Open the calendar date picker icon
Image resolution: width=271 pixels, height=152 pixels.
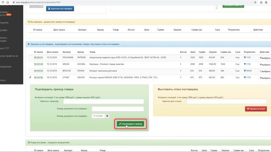(107, 116)
